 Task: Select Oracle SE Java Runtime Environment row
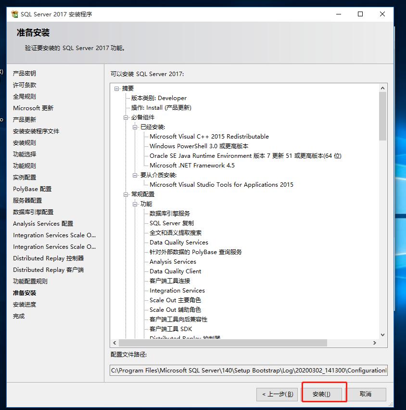pyautogui.click(x=245, y=156)
